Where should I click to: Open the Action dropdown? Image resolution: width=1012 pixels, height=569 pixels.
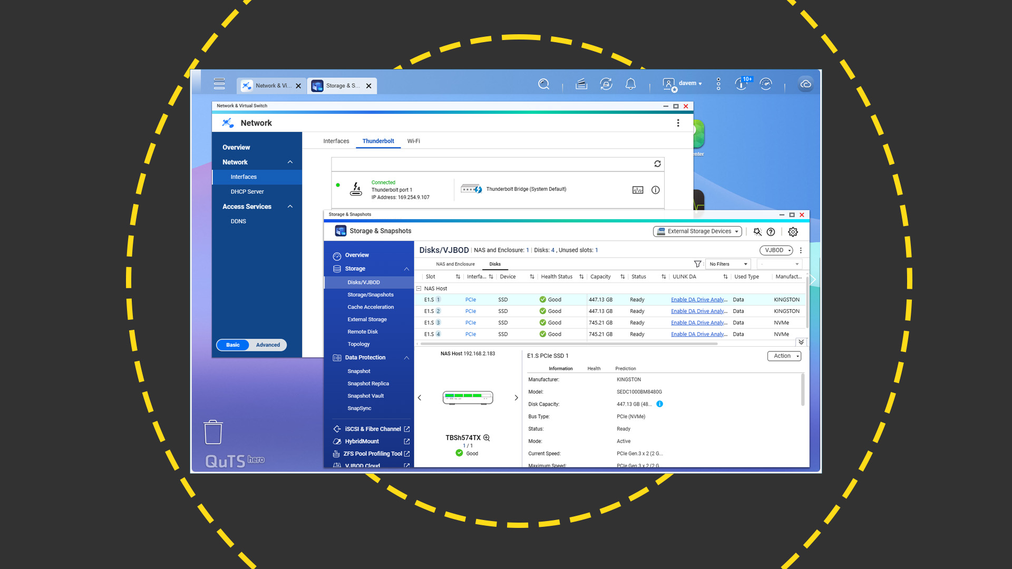[784, 356]
